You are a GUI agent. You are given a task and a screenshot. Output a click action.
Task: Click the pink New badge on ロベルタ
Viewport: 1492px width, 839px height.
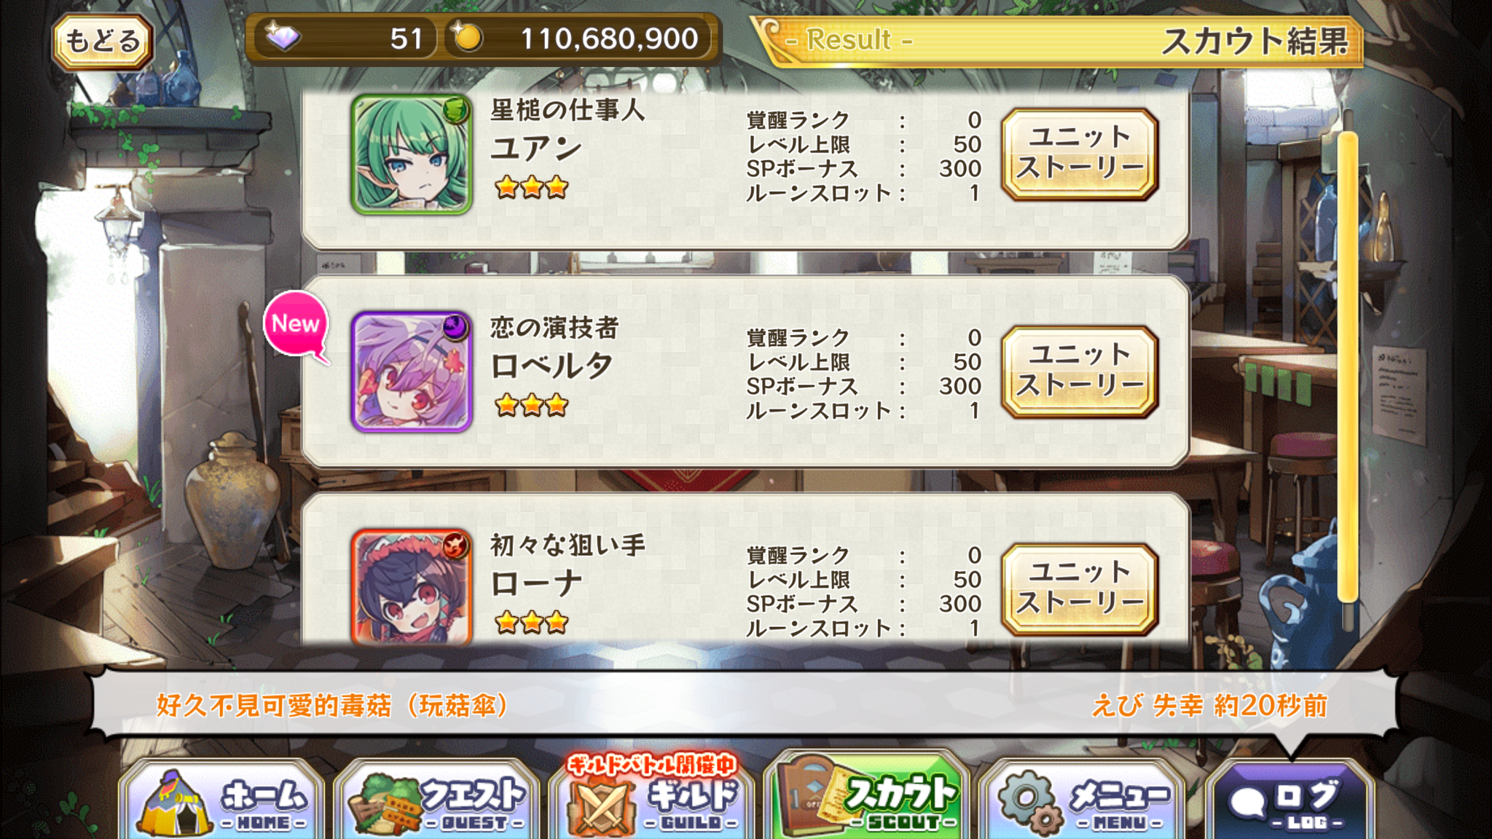(297, 326)
